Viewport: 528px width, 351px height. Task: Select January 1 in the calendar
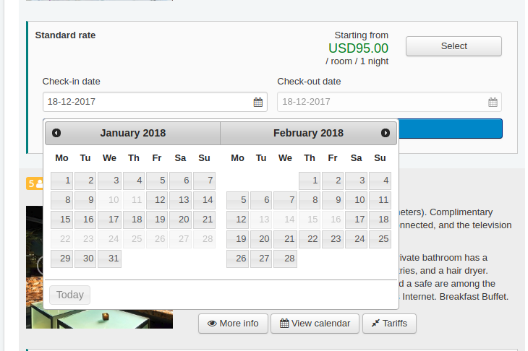coord(62,181)
